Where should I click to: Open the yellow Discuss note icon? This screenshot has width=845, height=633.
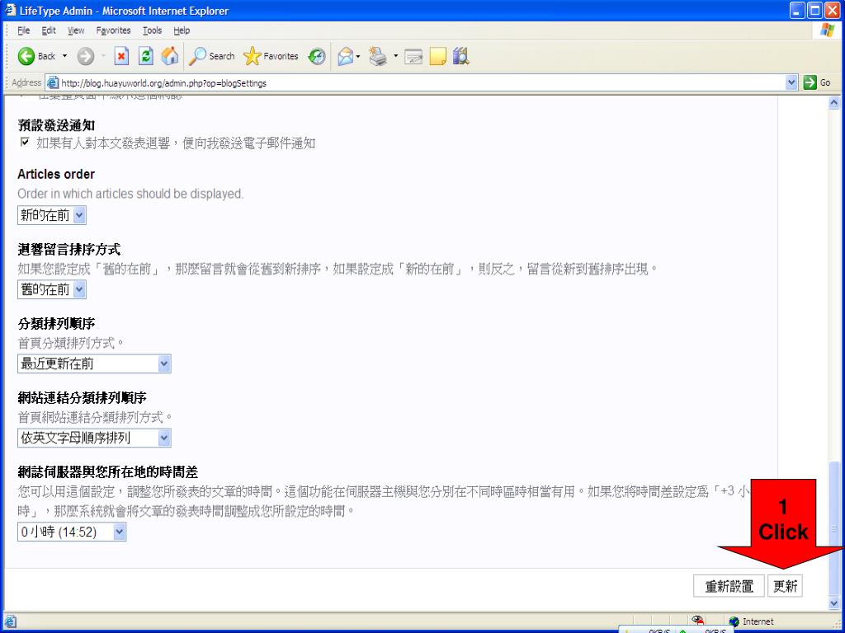coord(437,56)
